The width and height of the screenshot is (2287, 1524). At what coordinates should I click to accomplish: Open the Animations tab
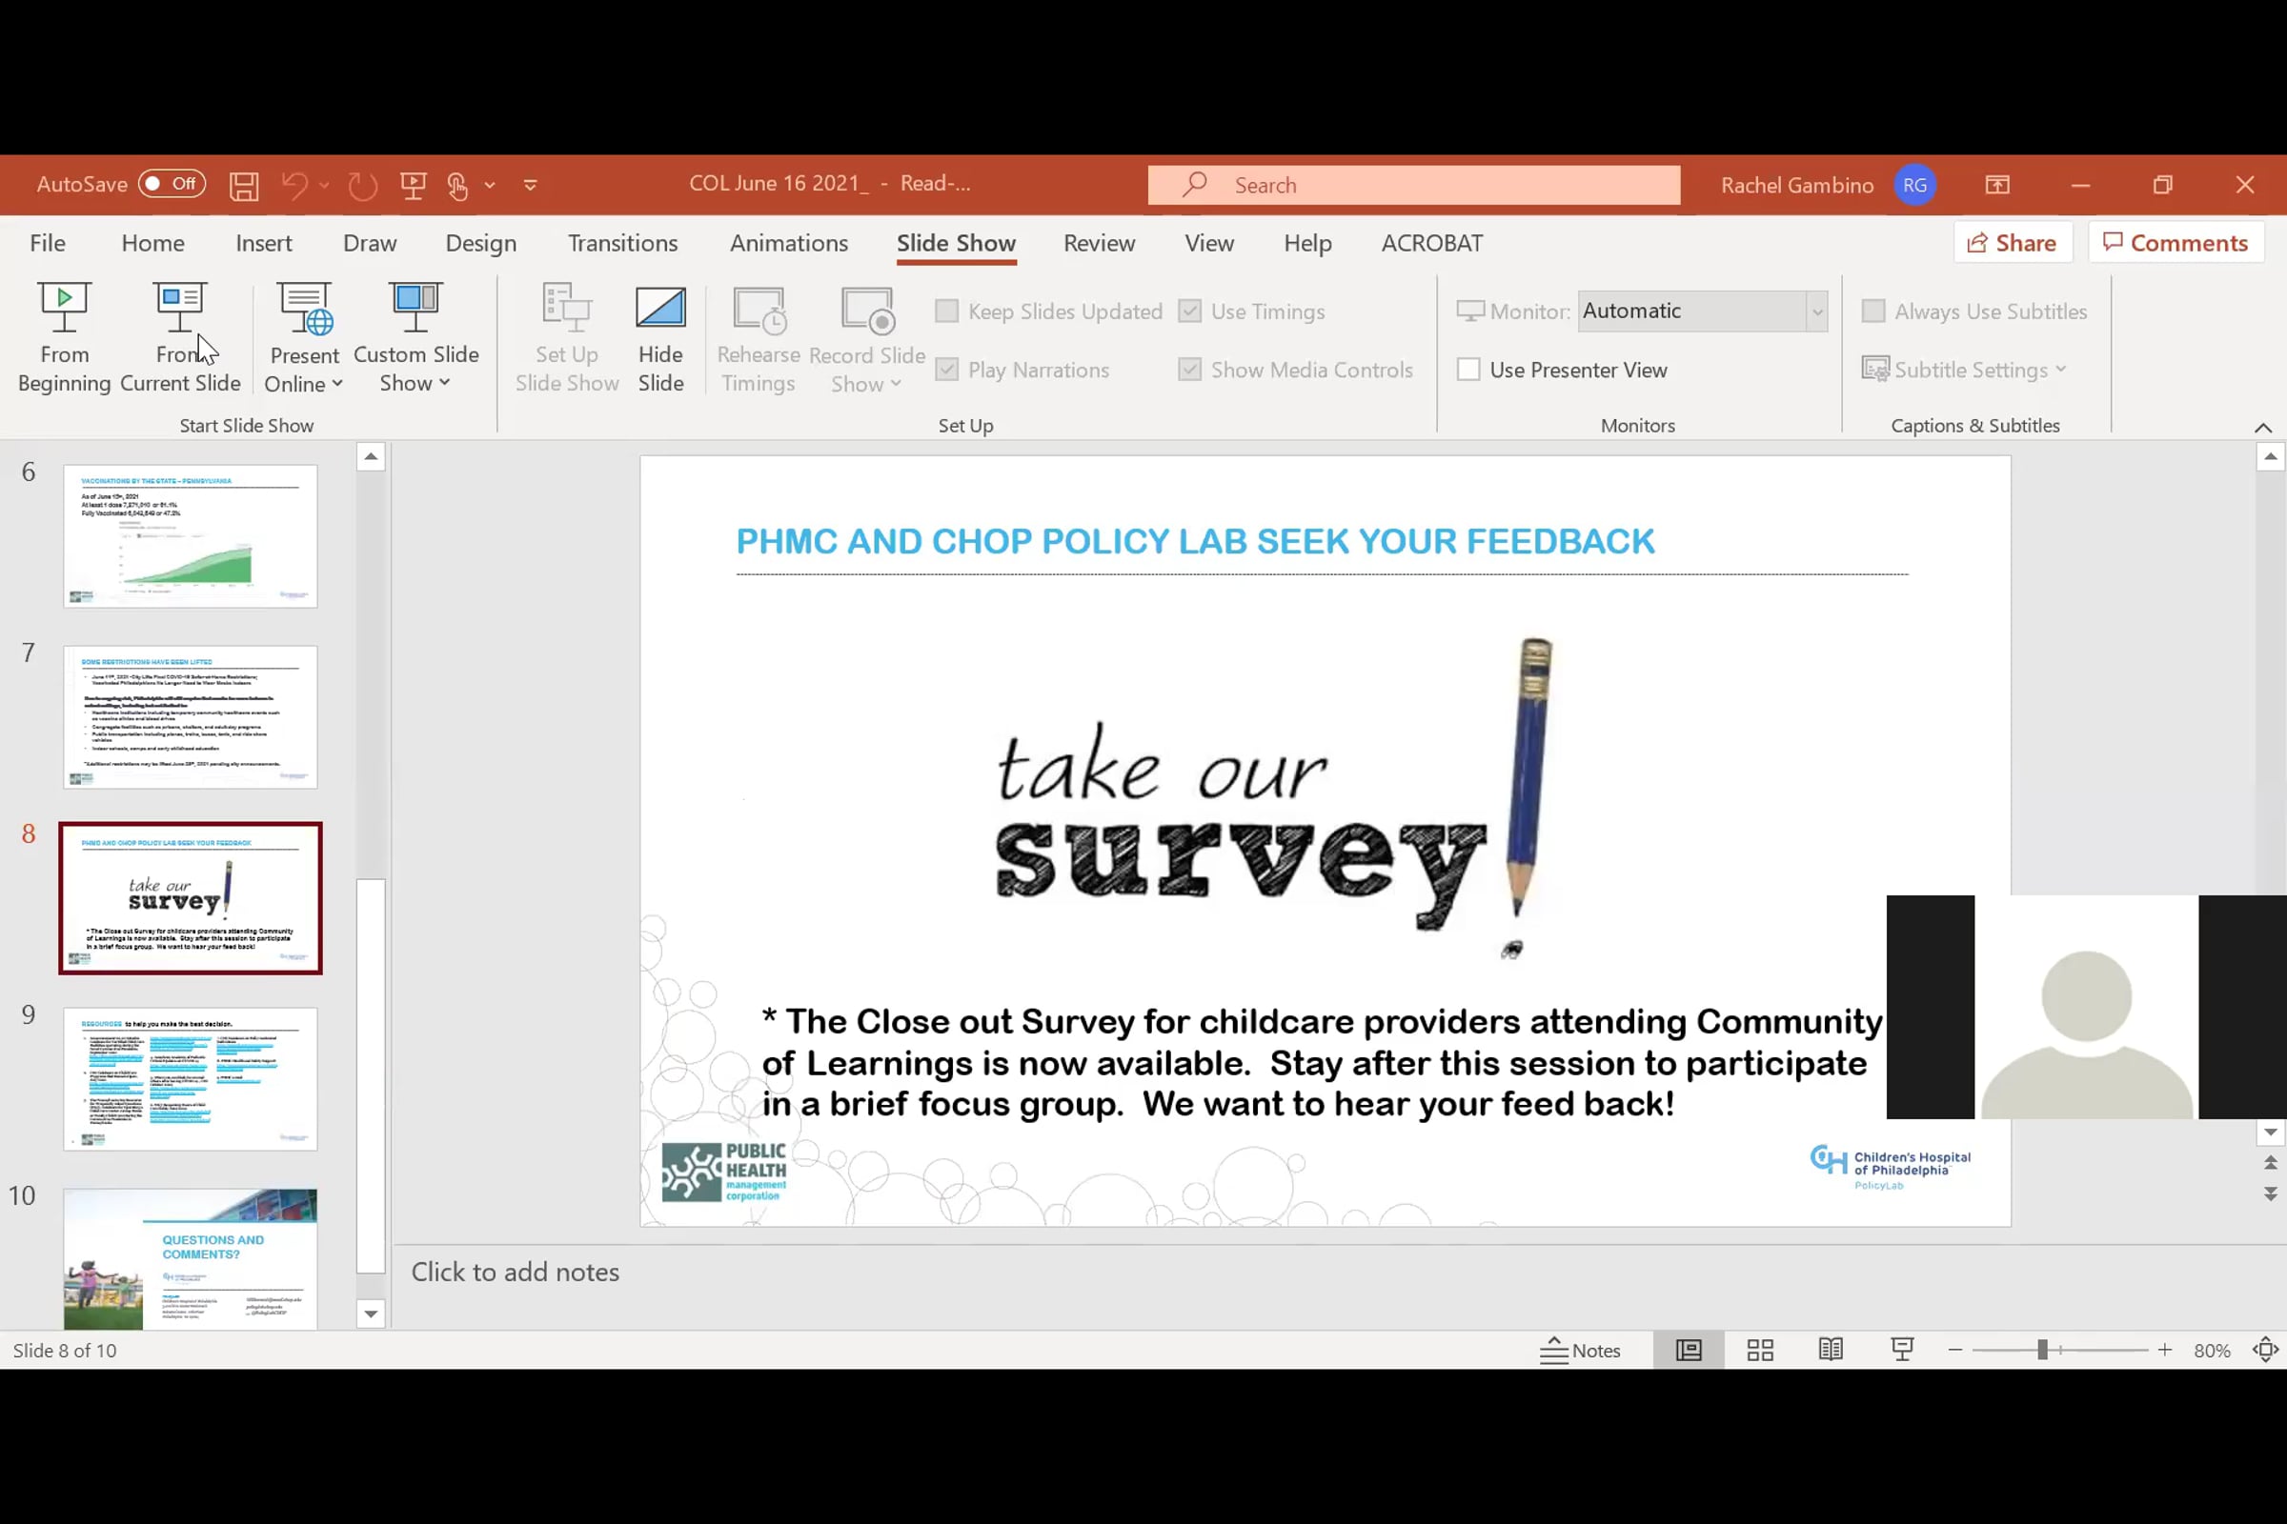789,243
